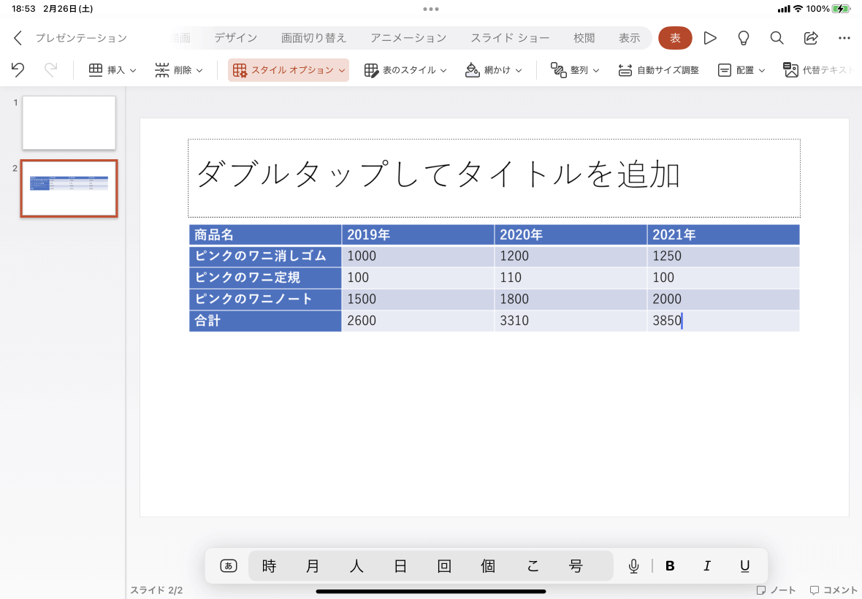
Task: Open スタイル オプション dropdown
Action: (289, 70)
